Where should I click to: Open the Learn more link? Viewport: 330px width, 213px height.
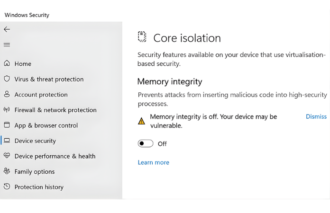(x=153, y=162)
